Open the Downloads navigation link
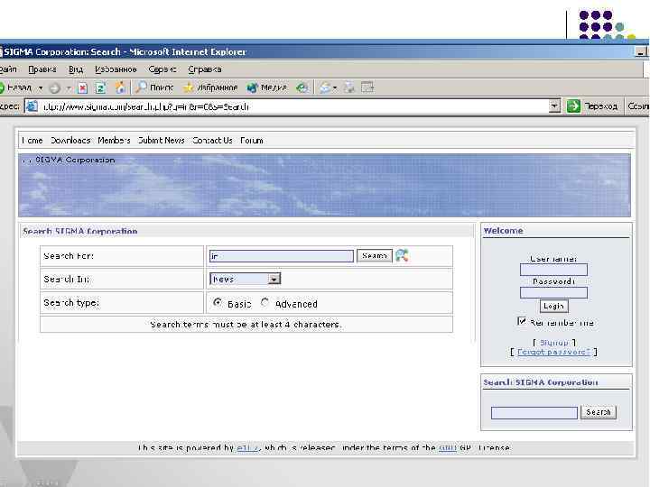The image size is (650, 487). coord(70,141)
